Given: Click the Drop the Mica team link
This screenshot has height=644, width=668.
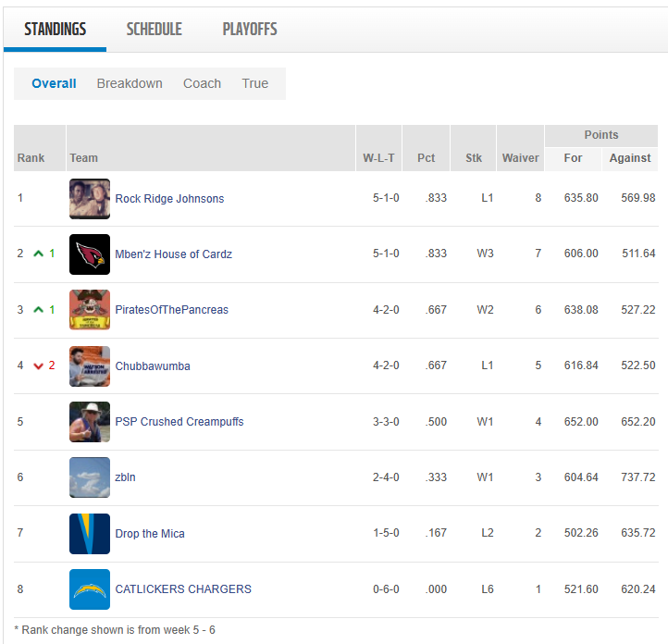Looking at the screenshot, I should tap(150, 534).
